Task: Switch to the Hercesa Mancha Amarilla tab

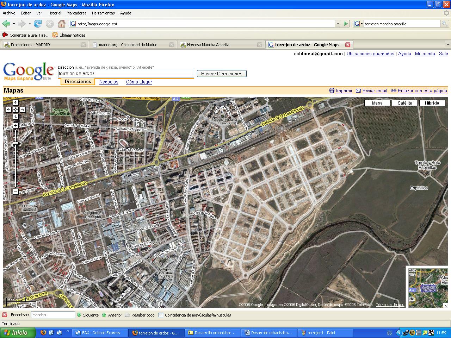Action: pos(208,45)
